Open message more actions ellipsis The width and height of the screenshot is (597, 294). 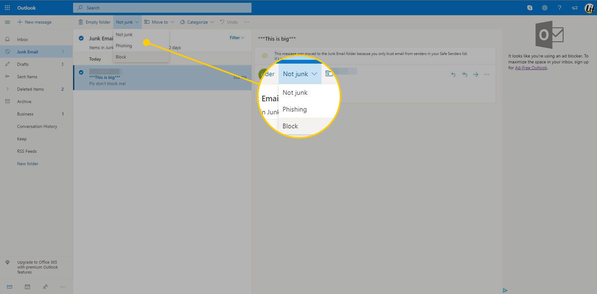487,75
